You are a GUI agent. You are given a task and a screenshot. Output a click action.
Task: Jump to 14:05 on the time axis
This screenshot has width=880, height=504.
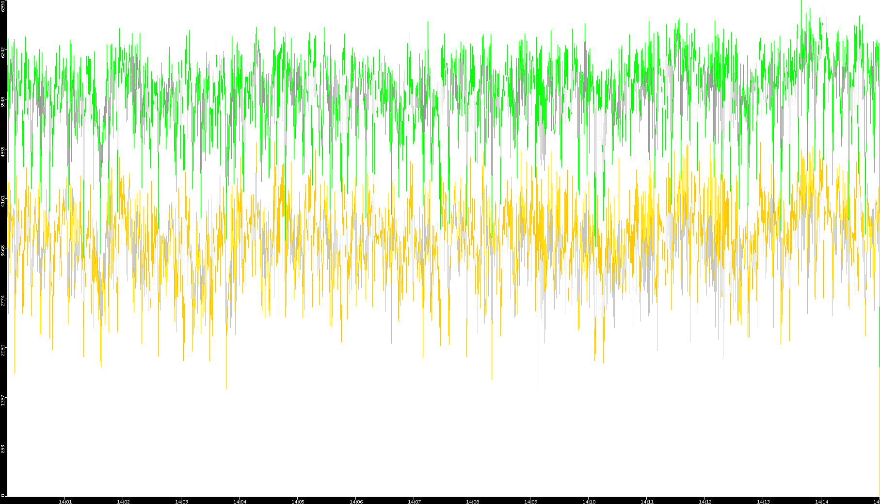(x=298, y=502)
